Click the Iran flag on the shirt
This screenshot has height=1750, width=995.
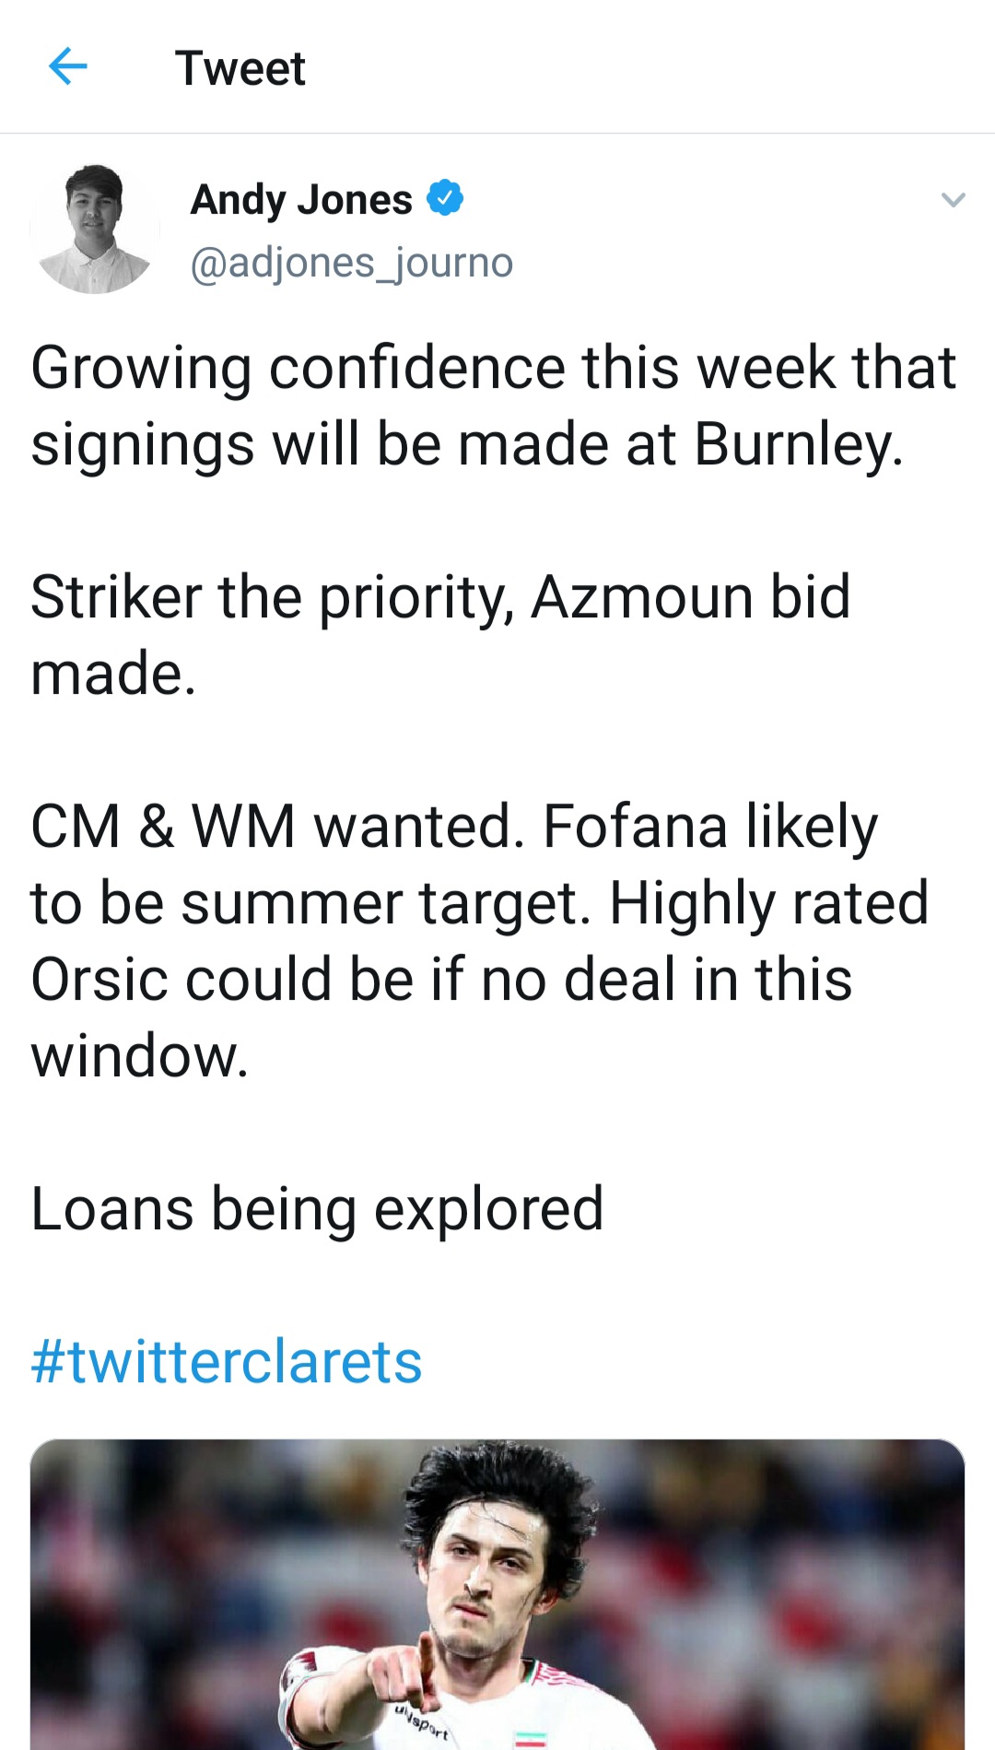[531, 1738]
